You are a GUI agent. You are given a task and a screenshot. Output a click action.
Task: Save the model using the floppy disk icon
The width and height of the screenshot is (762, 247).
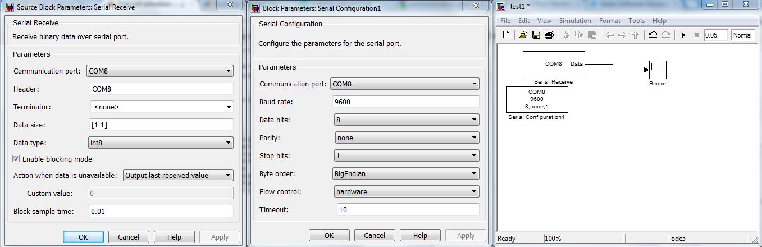(x=536, y=35)
